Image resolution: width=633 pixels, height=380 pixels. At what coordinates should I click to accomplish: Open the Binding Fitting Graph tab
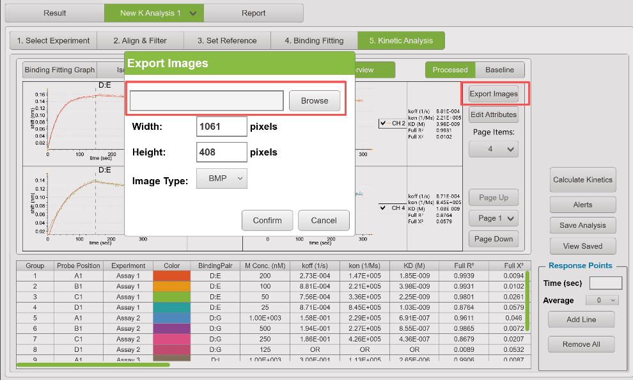[59, 70]
